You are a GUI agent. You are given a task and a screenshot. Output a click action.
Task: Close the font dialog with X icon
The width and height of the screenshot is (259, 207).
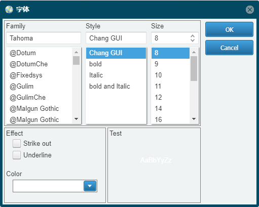click(x=250, y=10)
